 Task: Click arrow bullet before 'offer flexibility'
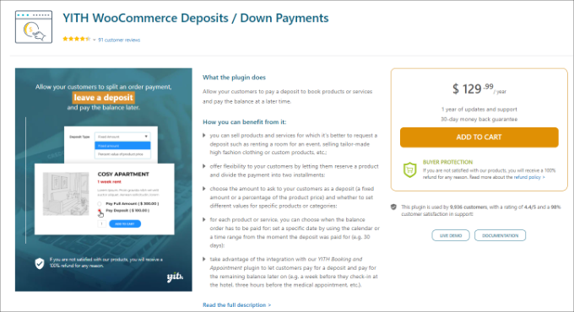point(204,166)
